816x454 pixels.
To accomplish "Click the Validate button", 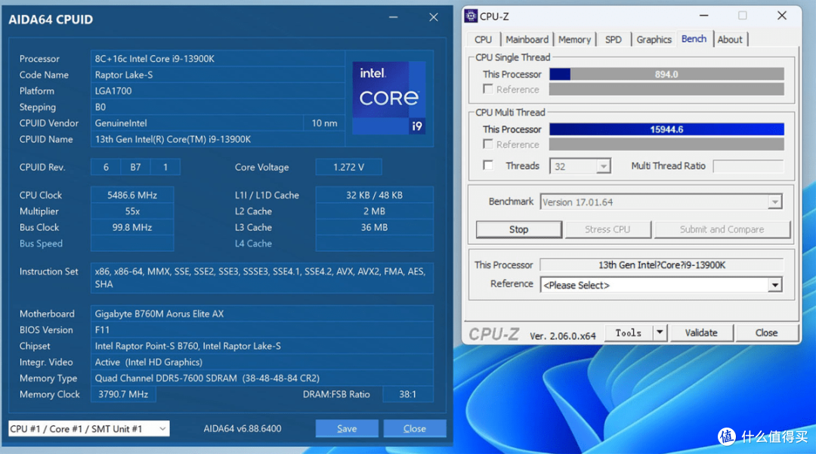I will pyautogui.click(x=701, y=332).
